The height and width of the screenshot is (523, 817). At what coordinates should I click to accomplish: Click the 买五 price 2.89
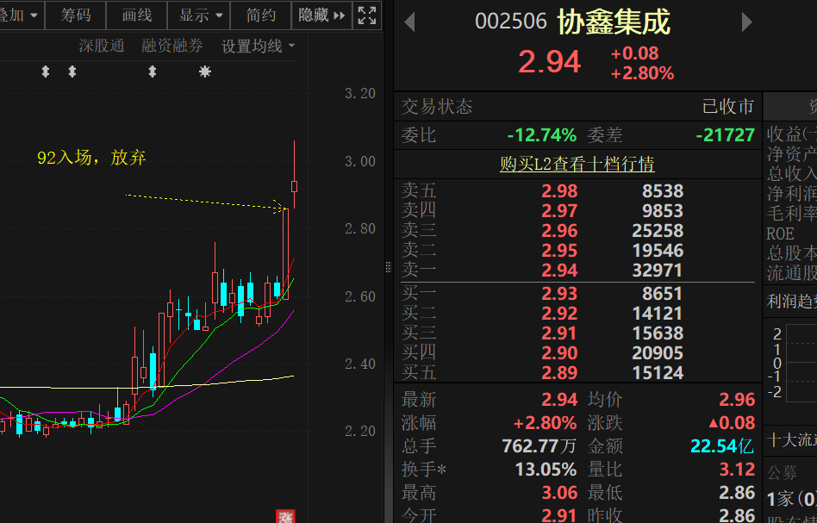(x=559, y=373)
